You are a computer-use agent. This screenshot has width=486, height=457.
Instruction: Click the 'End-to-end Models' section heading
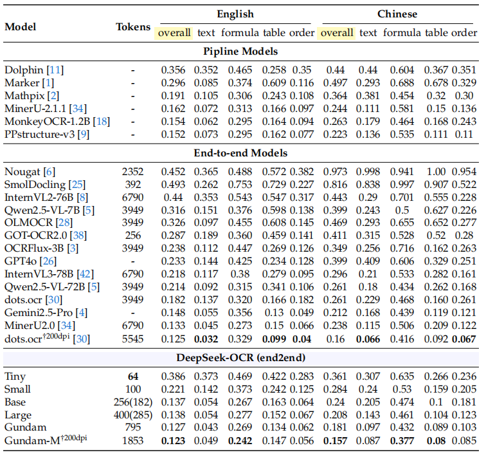[x=240, y=153]
